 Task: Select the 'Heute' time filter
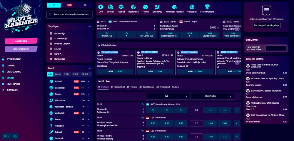[x=58, y=74]
